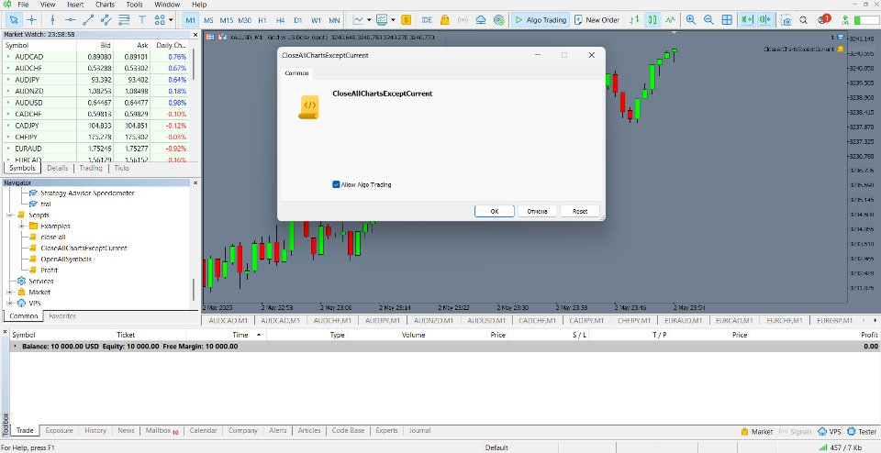
Task: Open Market via toolbar bag icon
Action: coord(444,19)
